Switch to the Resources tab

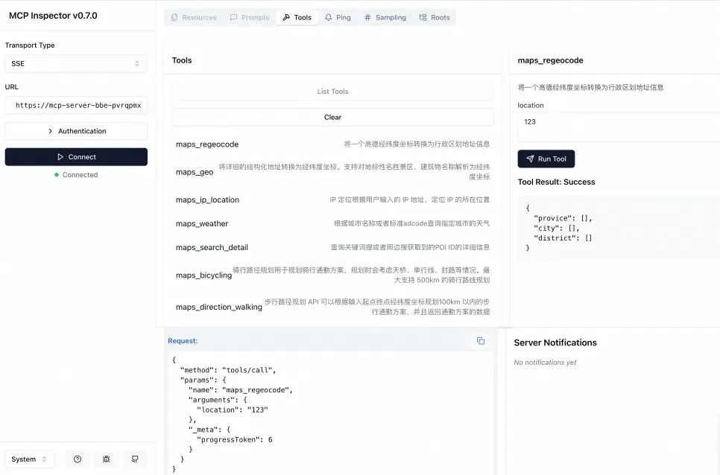tap(193, 17)
